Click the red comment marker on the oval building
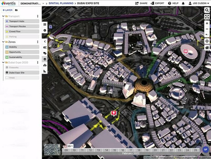This screenshot has height=159, width=211. (x=186, y=52)
